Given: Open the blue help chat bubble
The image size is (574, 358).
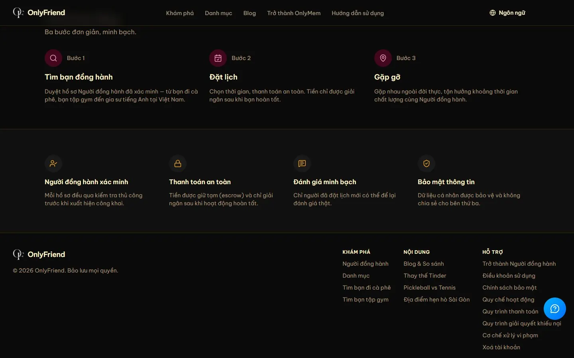Looking at the screenshot, I should coord(555,309).
